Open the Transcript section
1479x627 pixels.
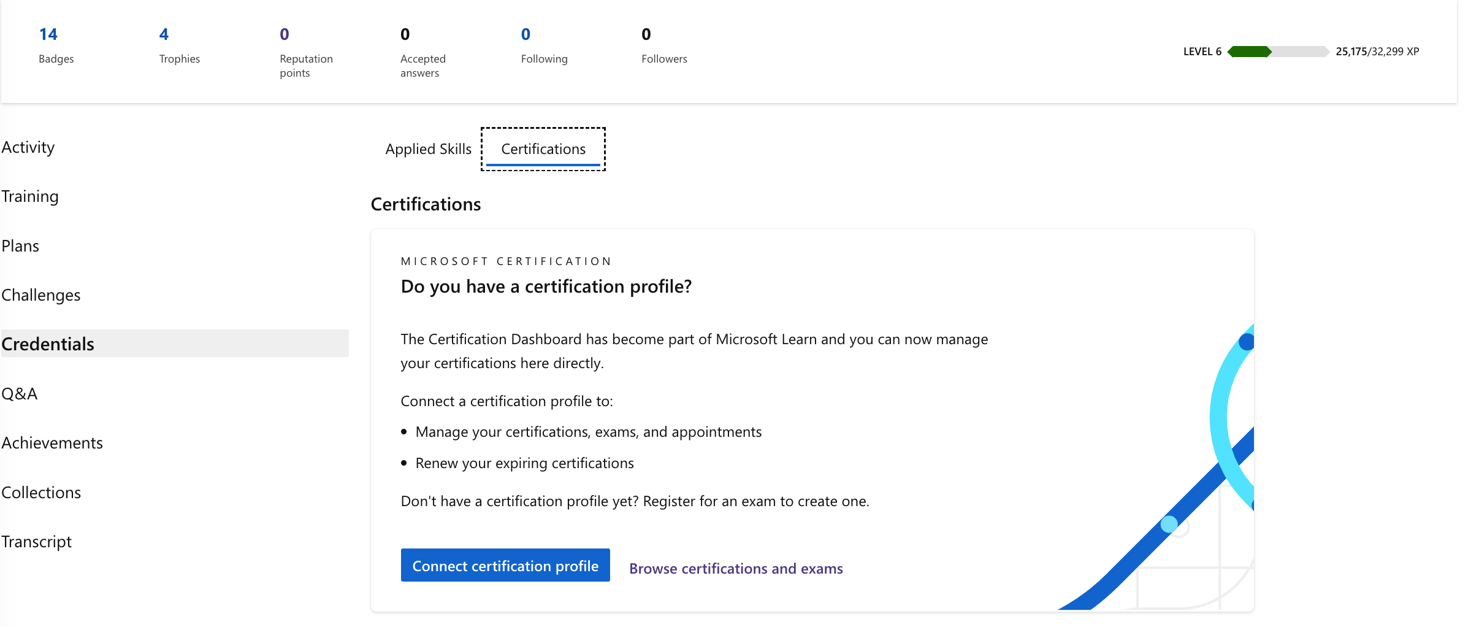(37, 542)
